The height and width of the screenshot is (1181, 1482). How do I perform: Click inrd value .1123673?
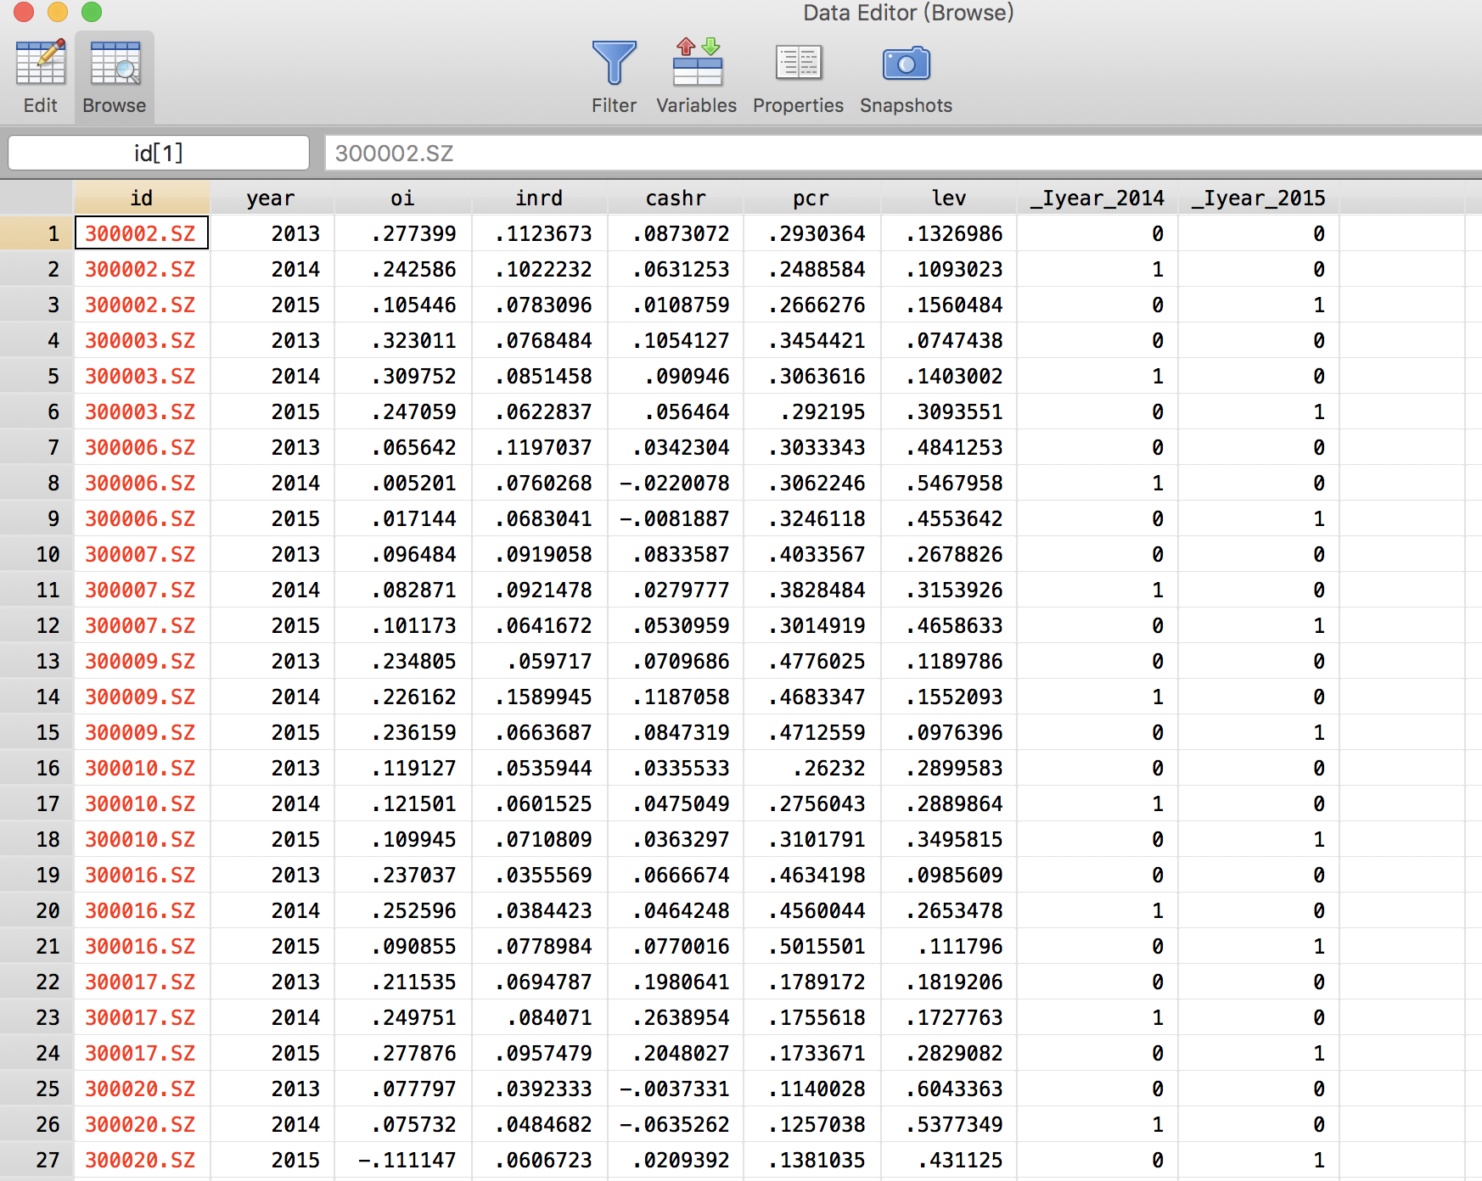[x=543, y=233]
